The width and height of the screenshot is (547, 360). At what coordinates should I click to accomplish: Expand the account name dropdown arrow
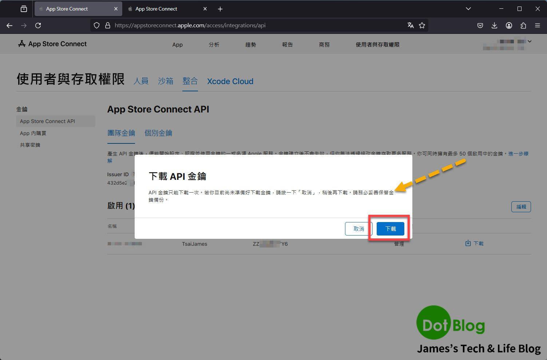[530, 41]
